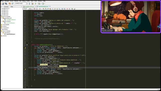Open the Debug menu

click(24, 1)
